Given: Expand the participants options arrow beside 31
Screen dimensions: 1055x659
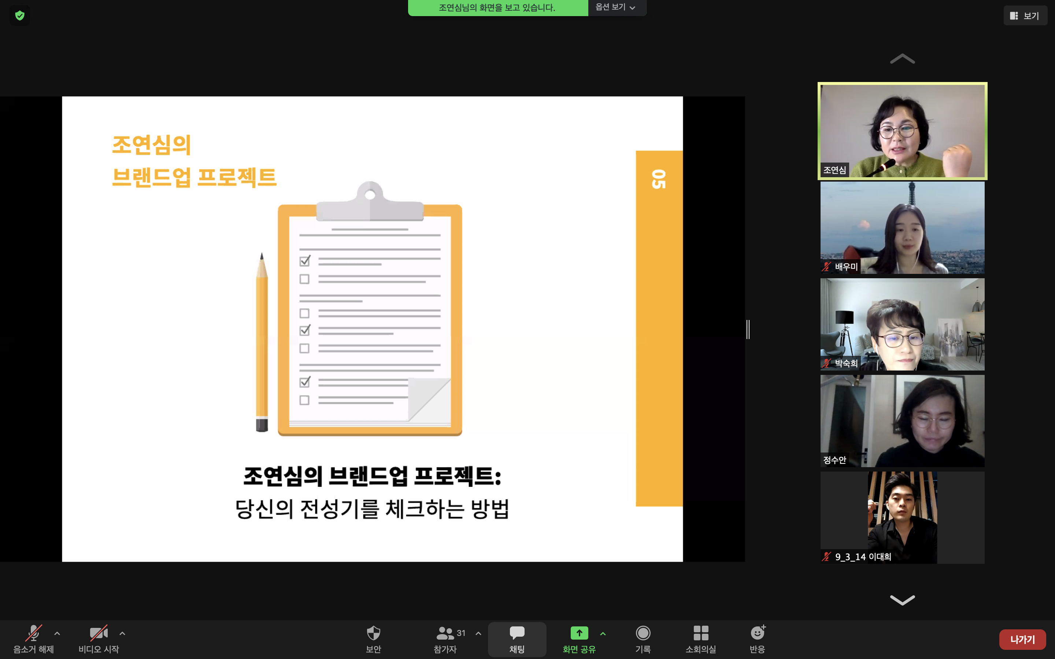Looking at the screenshot, I should pyautogui.click(x=478, y=633).
